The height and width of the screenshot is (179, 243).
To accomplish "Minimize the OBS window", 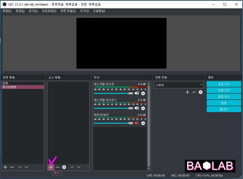I will 213,4.
